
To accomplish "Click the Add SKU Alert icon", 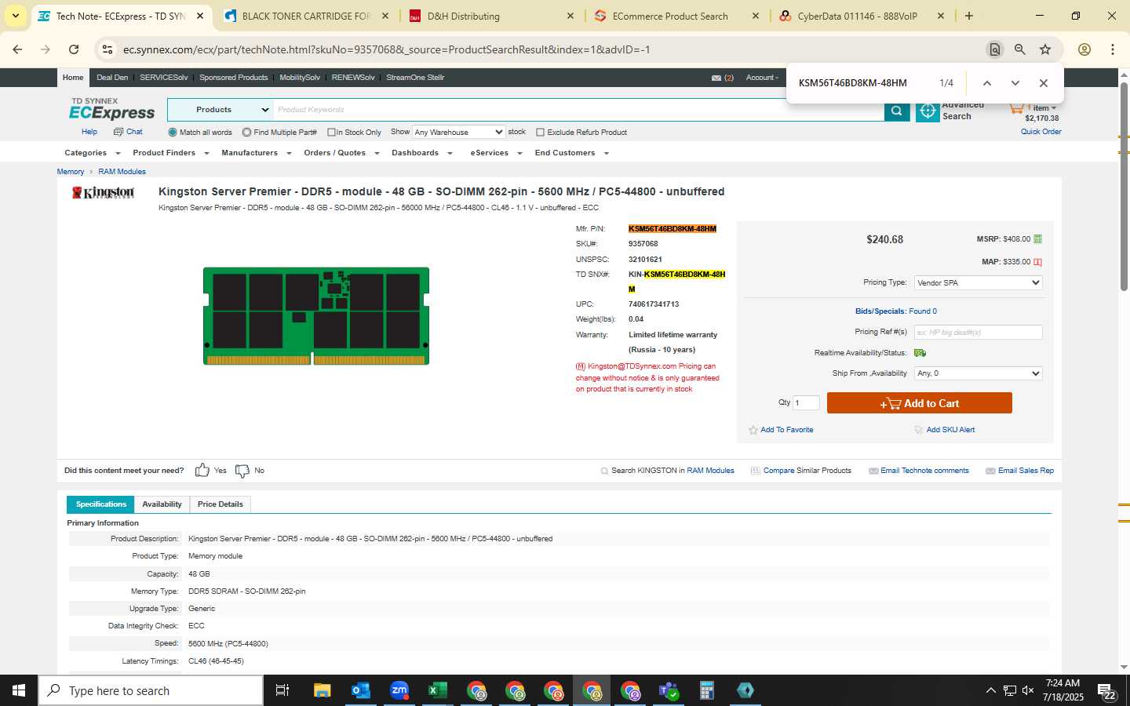I will [919, 430].
